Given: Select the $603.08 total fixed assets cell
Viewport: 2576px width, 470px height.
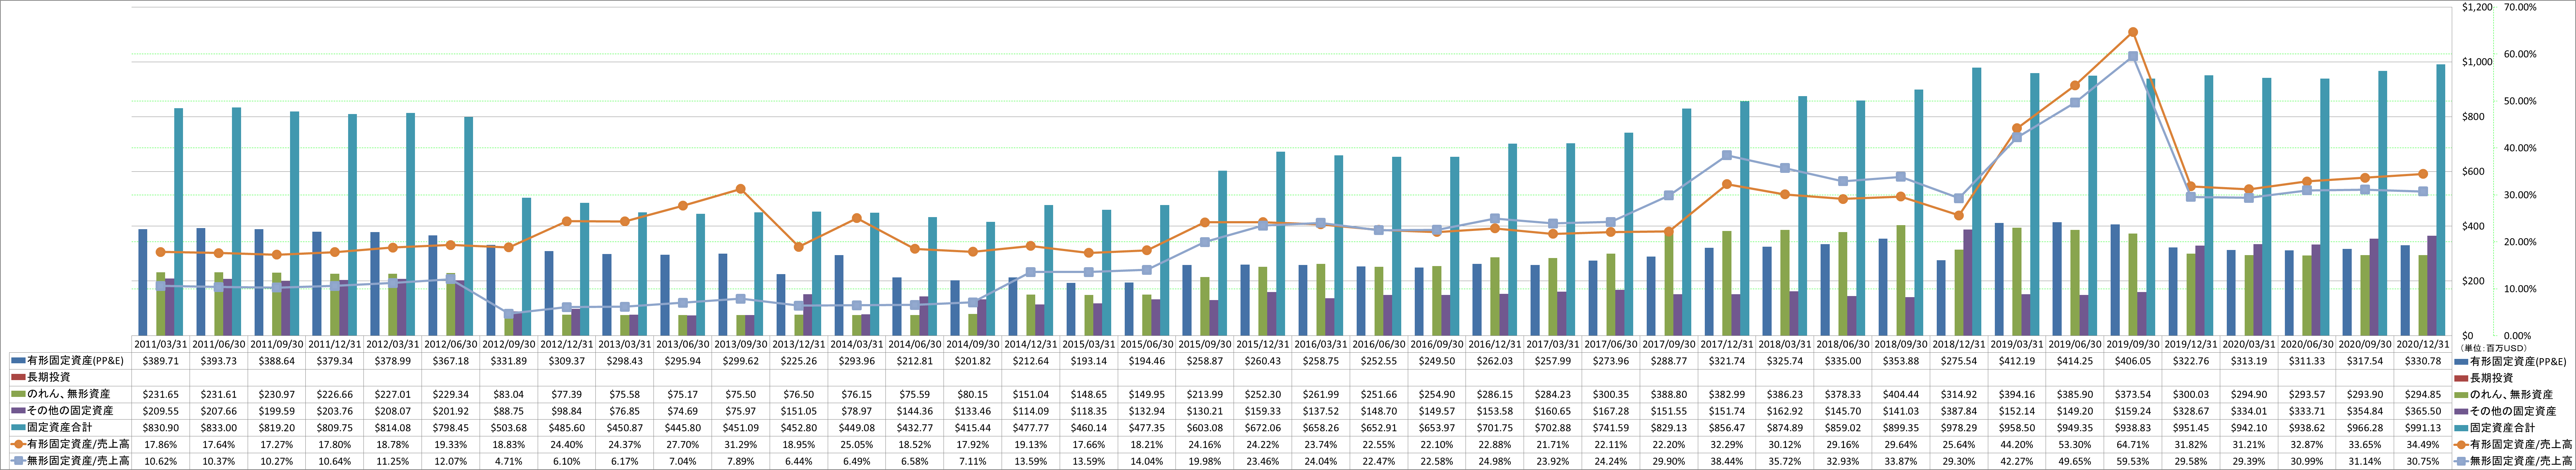Looking at the screenshot, I should 1205,428.
